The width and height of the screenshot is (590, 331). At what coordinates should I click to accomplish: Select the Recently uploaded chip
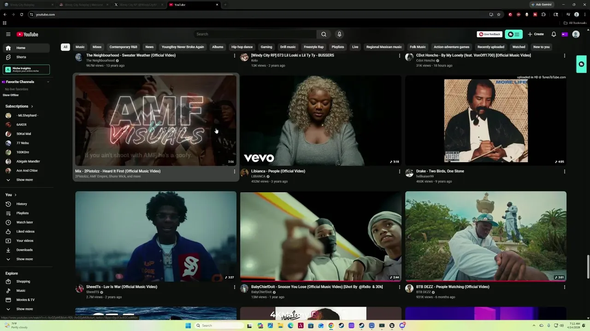[491, 47]
